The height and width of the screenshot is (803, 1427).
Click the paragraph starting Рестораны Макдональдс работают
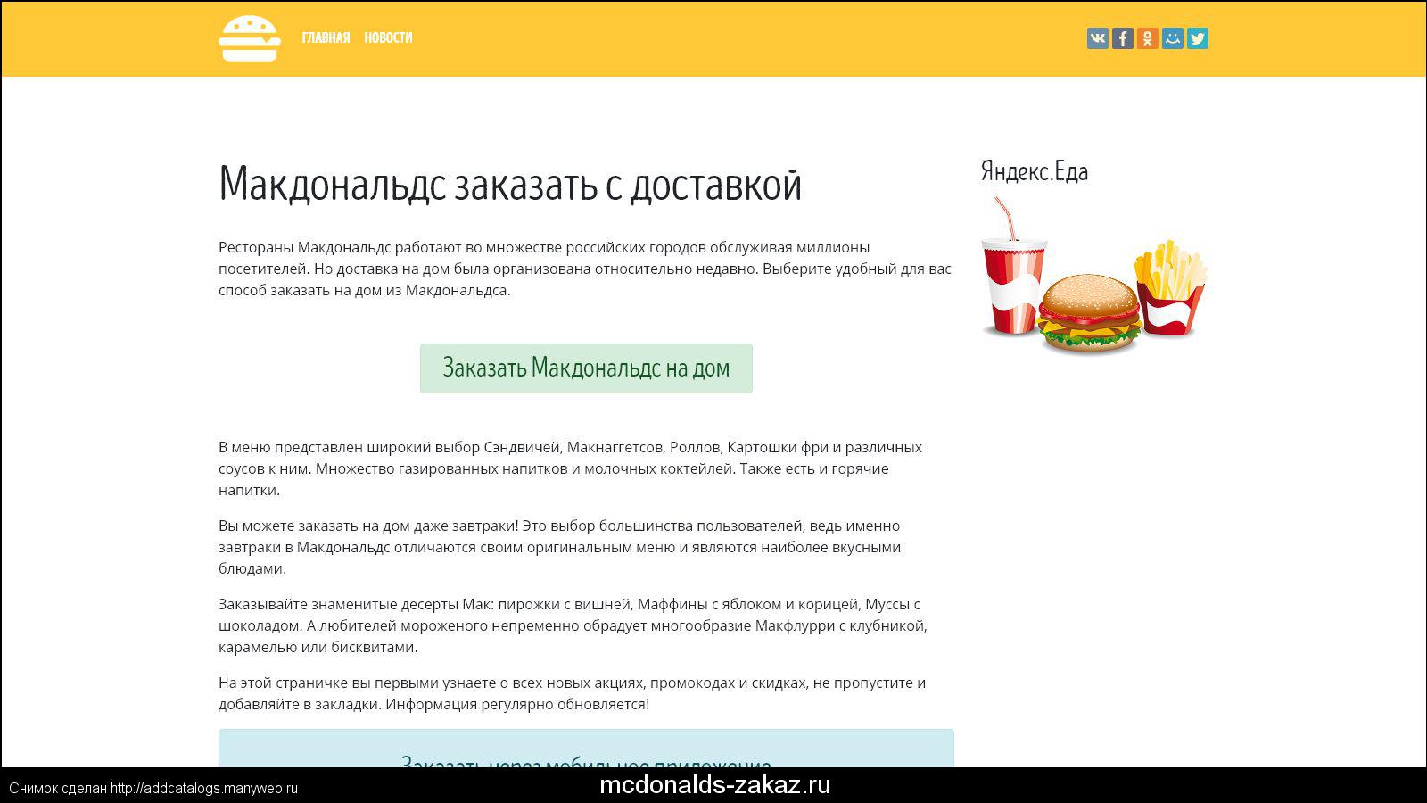[x=585, y=269]
